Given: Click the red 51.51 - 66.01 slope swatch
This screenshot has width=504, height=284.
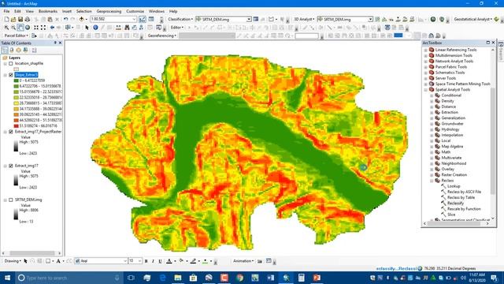Looking at the screenshot, I should (x=16, y=126).
